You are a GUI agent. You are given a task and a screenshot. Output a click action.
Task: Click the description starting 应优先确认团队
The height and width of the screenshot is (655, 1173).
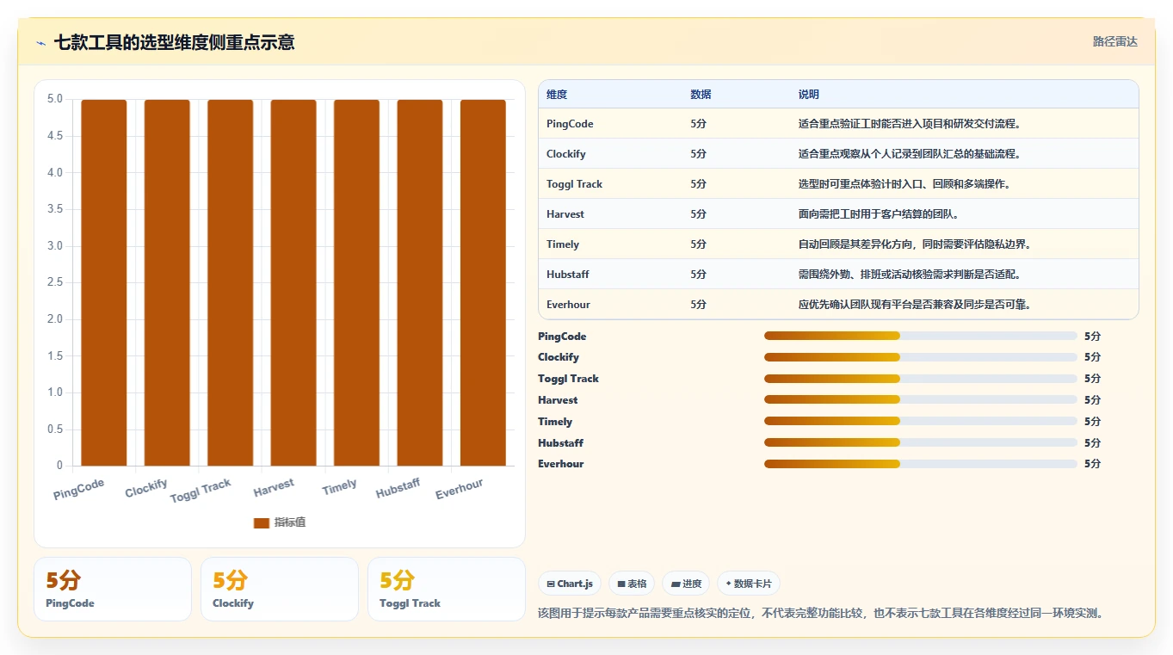pos(915,305)
